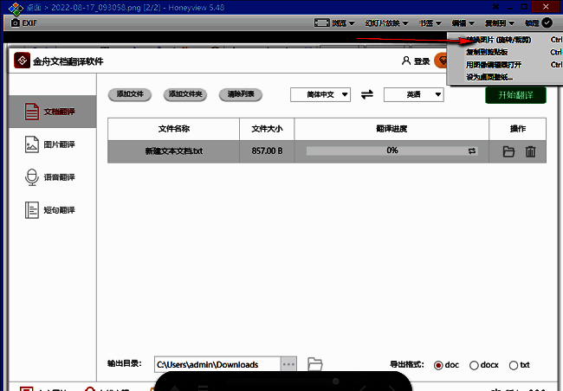Click the 添加文件 button
Viewport: 563px width, 391px height.
coord(131,93)
